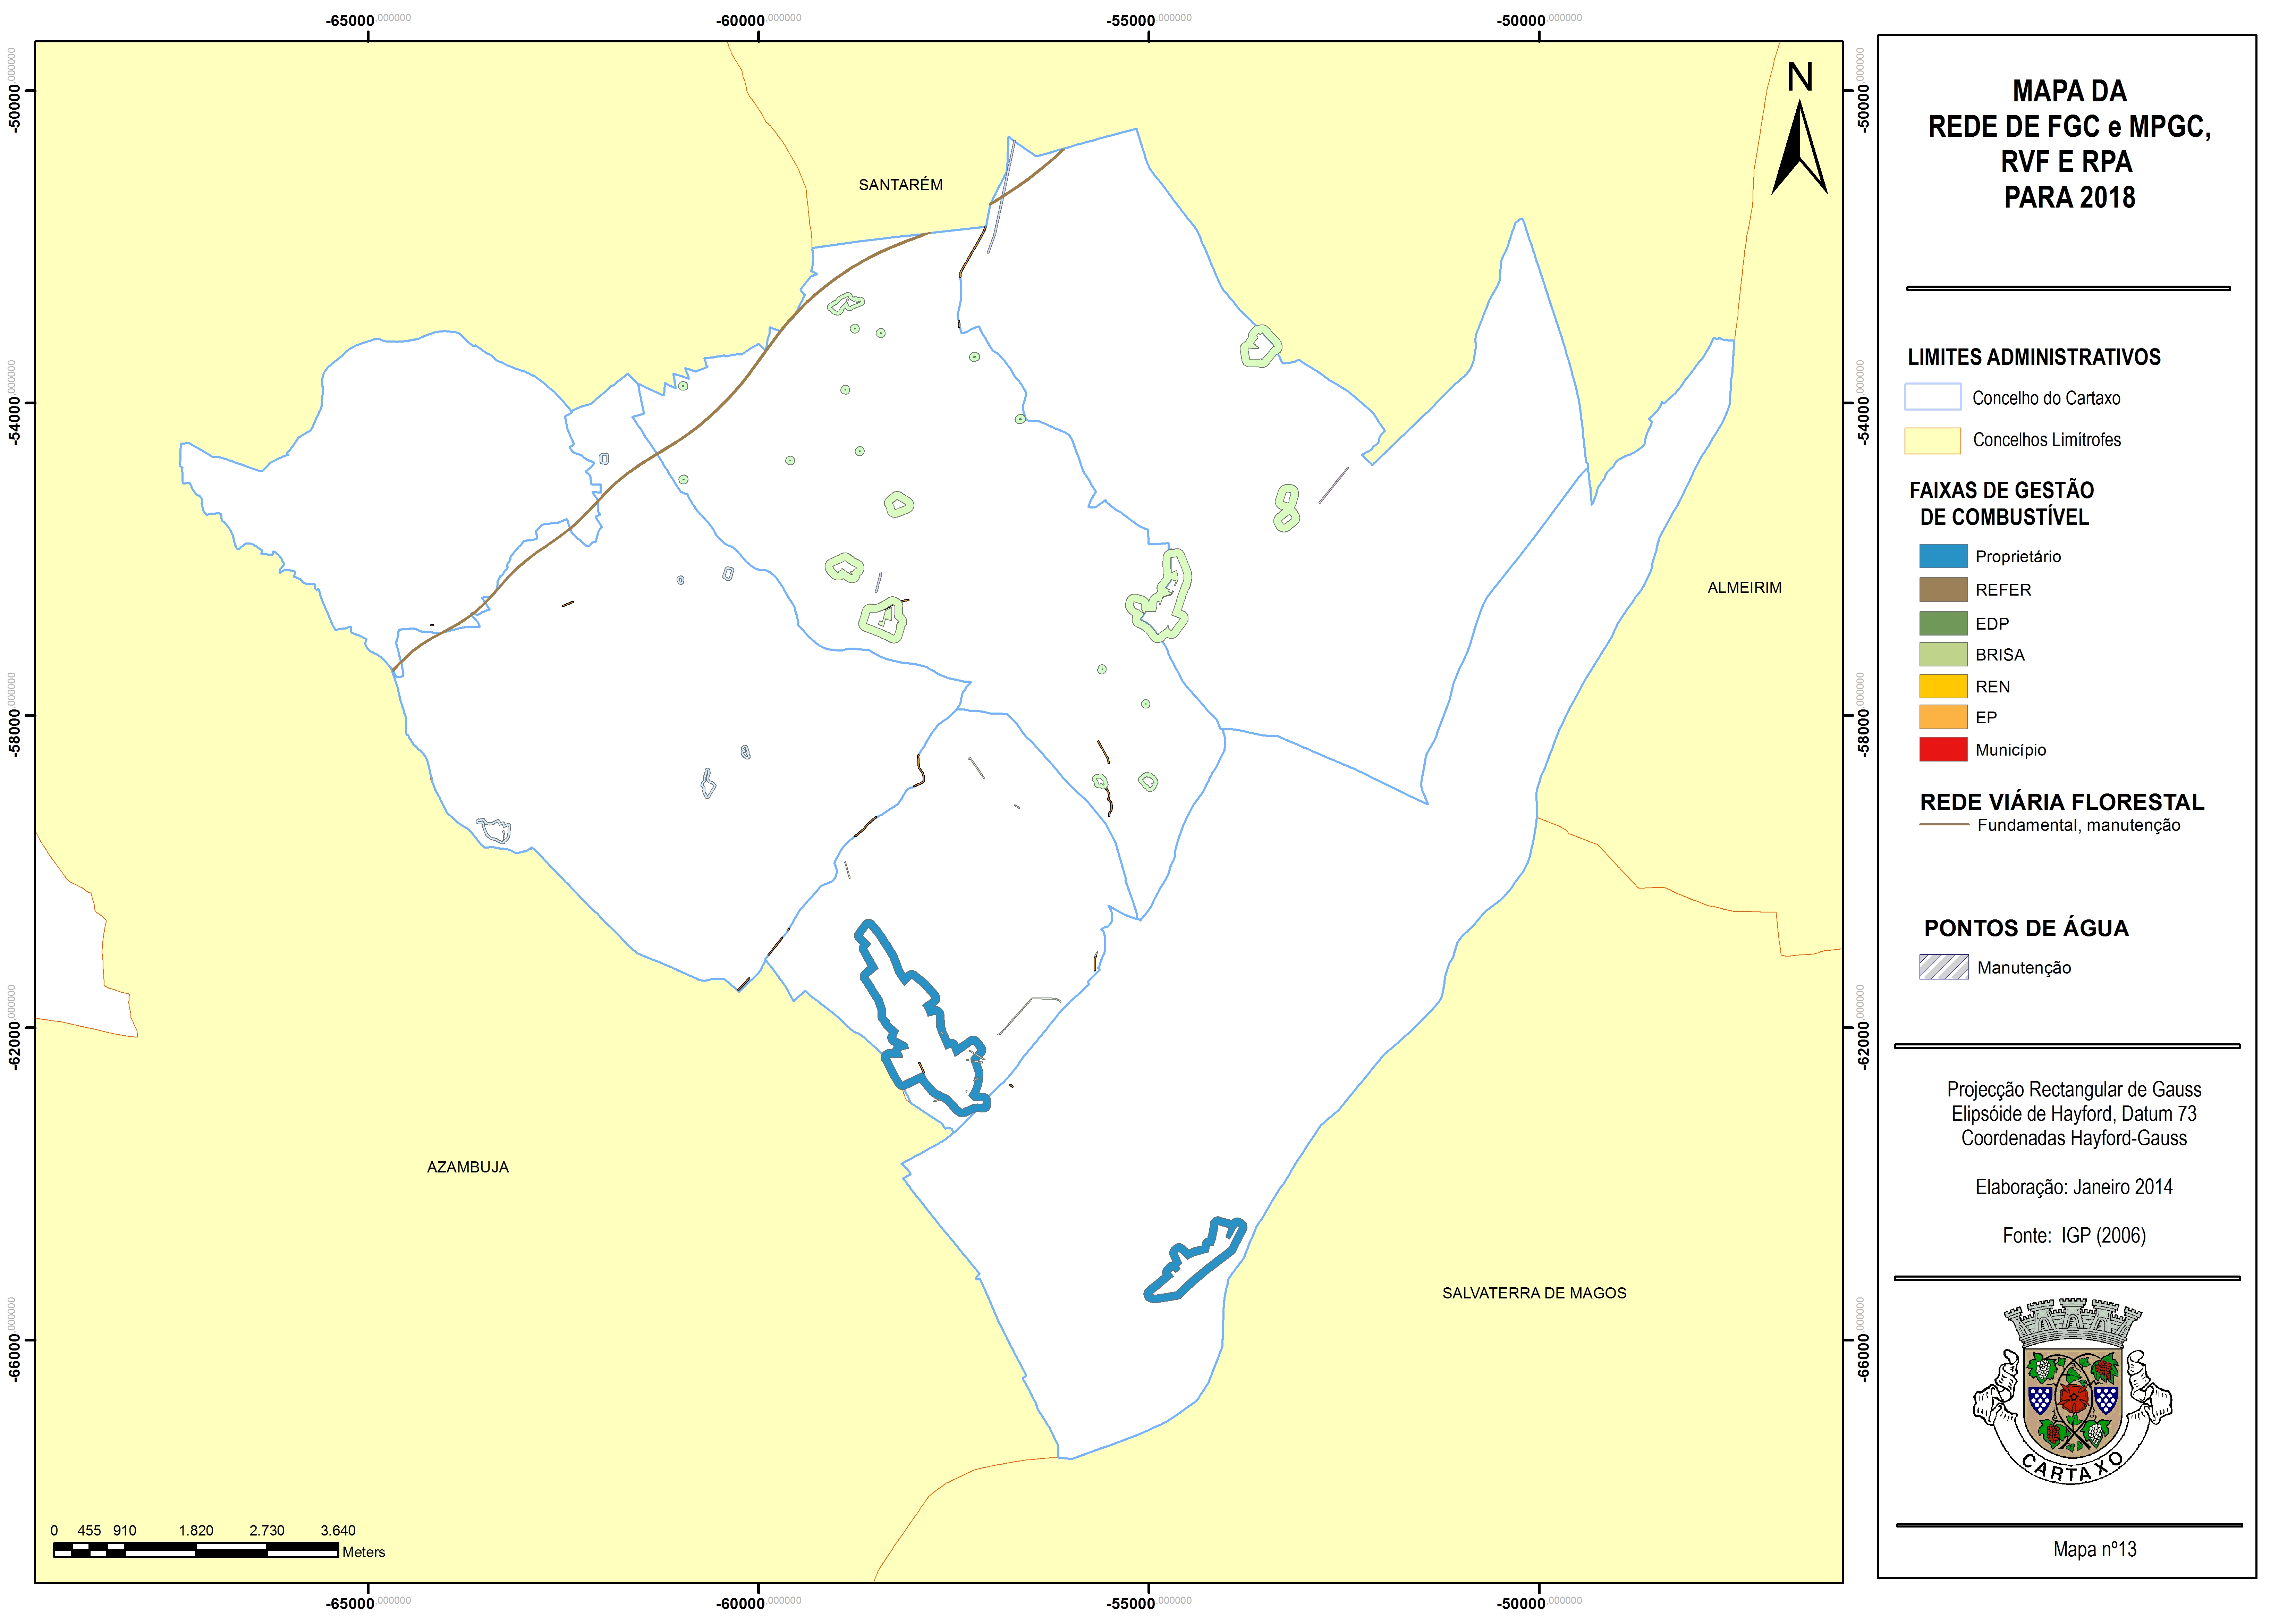Click "Fonte: IGP (2006)" text
Viewport: 2296px width, 1624px height.
coord(2074,1236)
